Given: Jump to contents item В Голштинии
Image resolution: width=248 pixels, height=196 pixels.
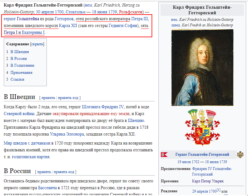Looking at the screenshot, I should click(x=22, y=65).
